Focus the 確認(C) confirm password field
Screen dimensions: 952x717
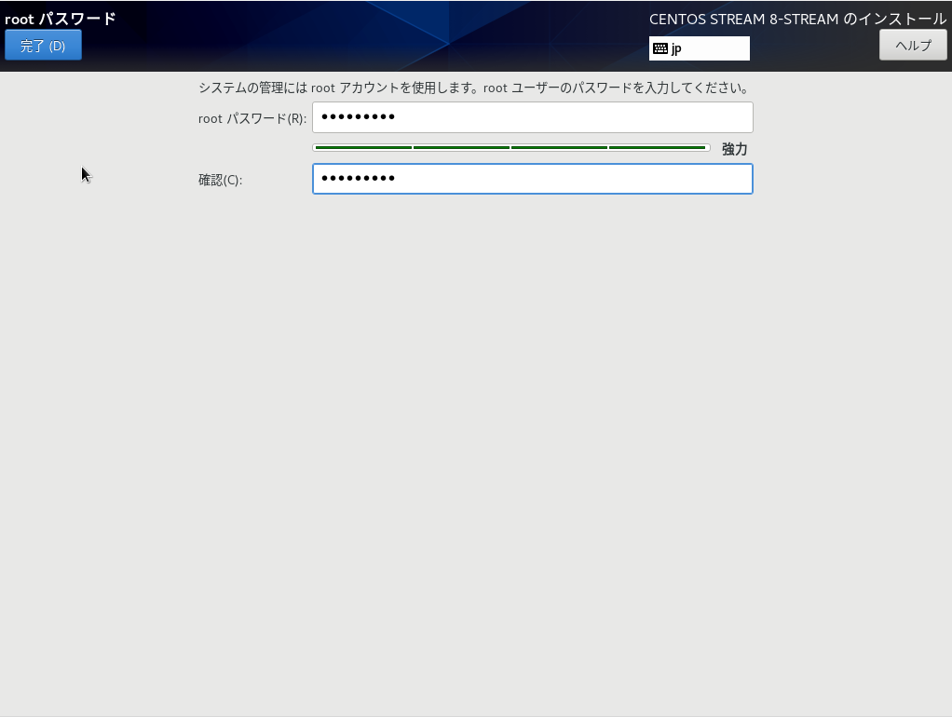click(x=533, y=179)
